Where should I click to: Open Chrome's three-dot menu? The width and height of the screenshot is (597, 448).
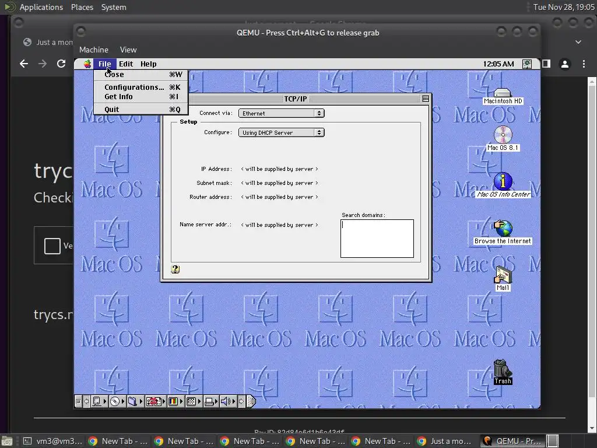click(x=584, y=64)
